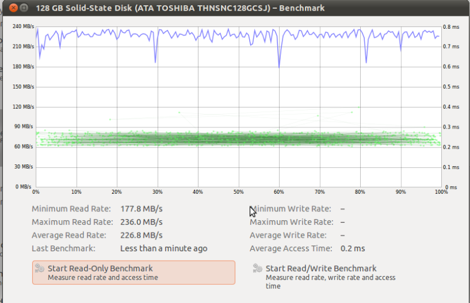The image size is (470, 303).
Task: Click the window title bar text
Action: pyautogui.click(x=180, y=8)
